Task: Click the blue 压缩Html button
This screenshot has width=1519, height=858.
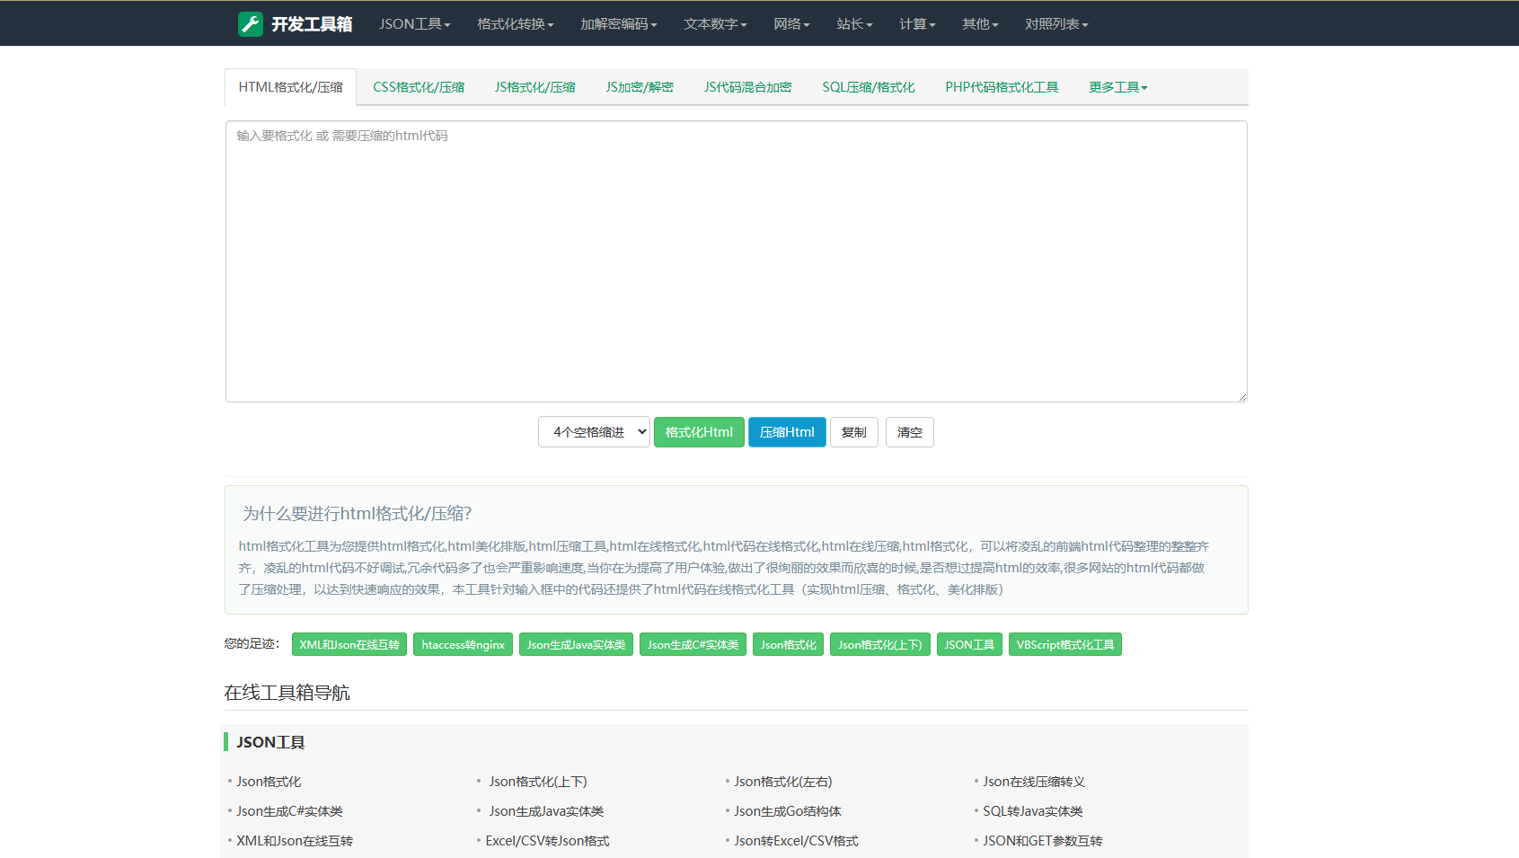Action: pos(787,432)
